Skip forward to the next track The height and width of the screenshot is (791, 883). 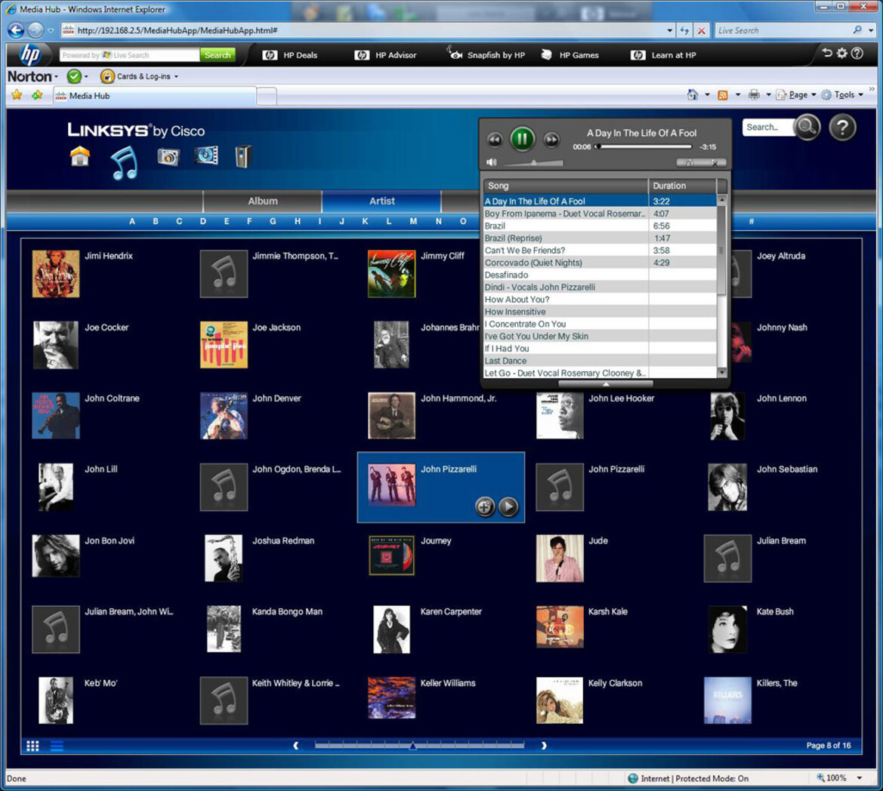pyautogui.click(x=551, y=139)
